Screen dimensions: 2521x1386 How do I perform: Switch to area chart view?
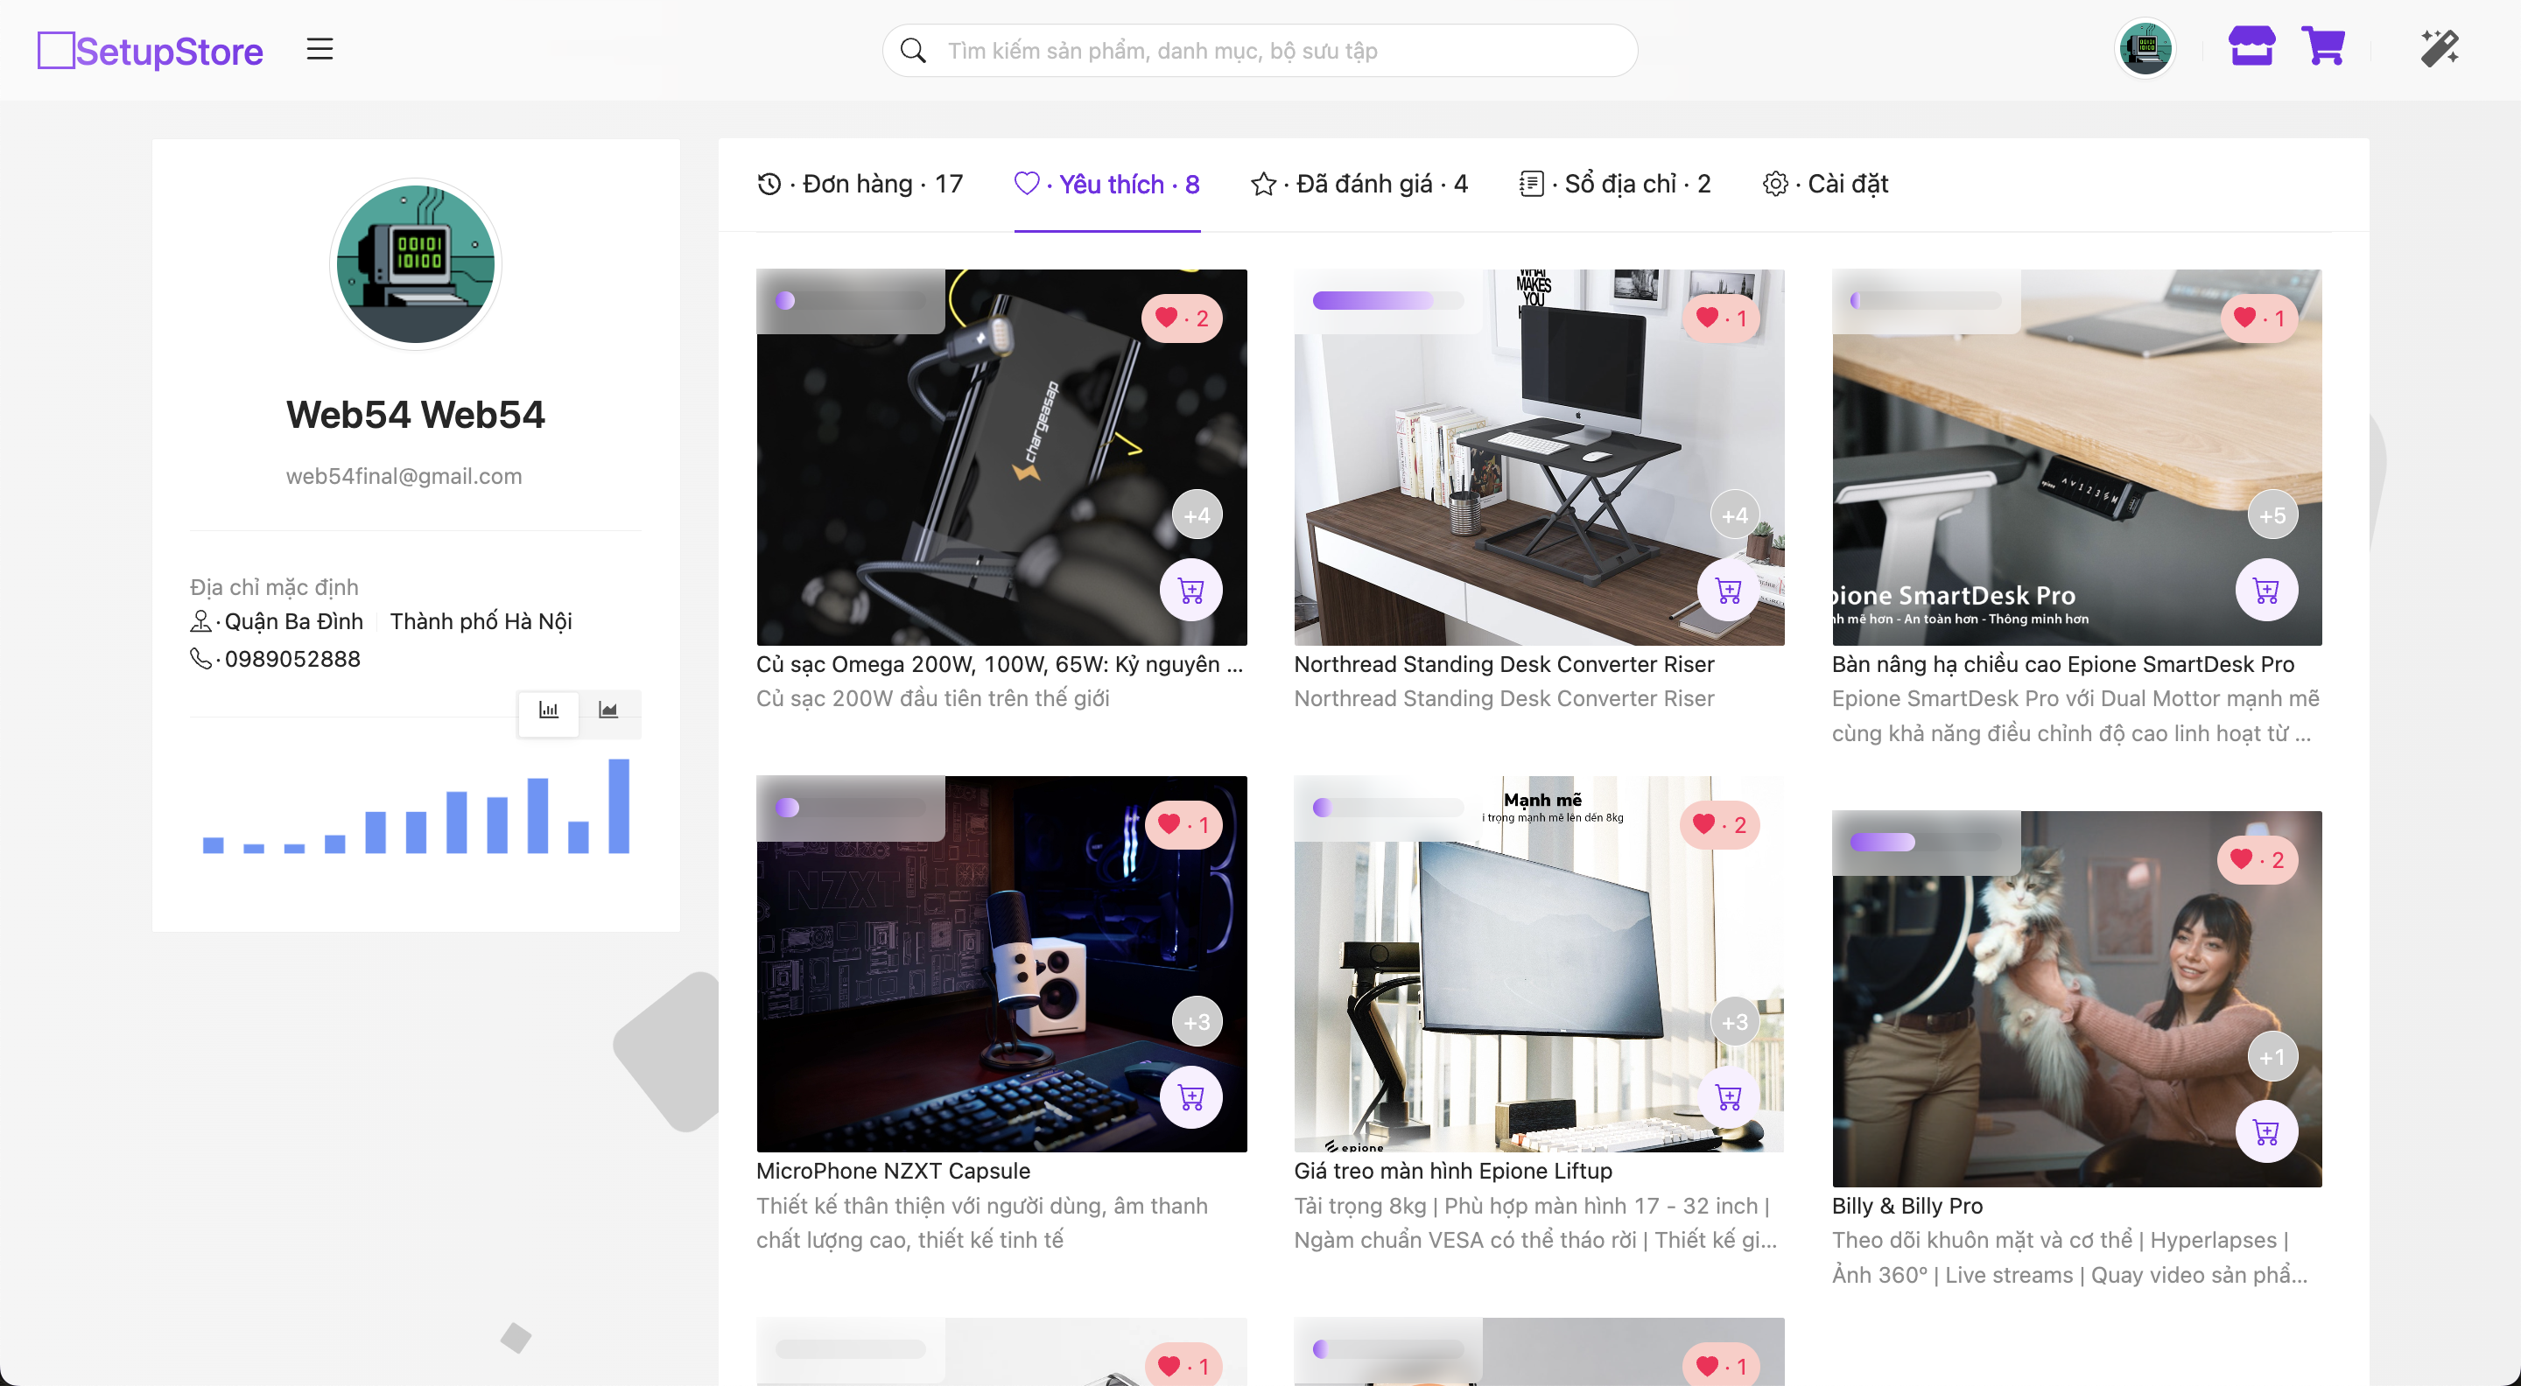[x=607, y=710]
